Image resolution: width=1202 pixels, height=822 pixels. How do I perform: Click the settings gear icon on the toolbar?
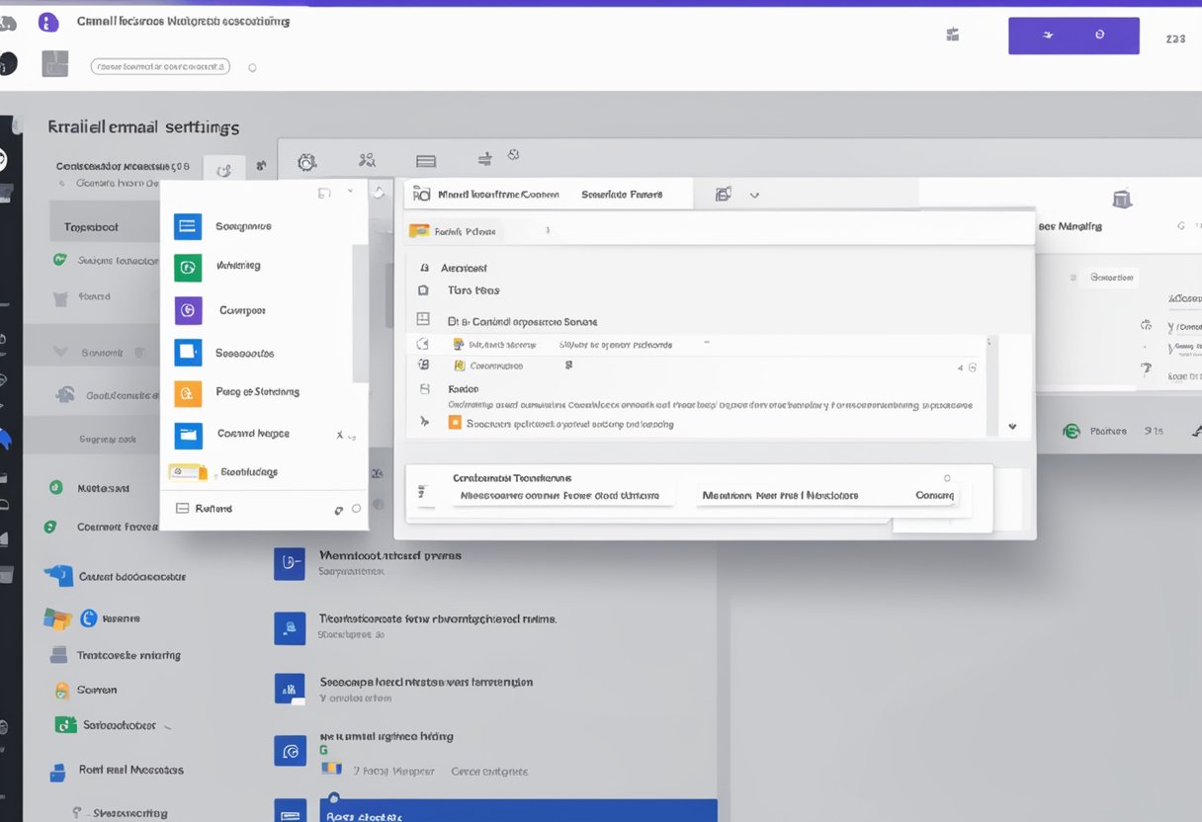click(x=307, y=160)
